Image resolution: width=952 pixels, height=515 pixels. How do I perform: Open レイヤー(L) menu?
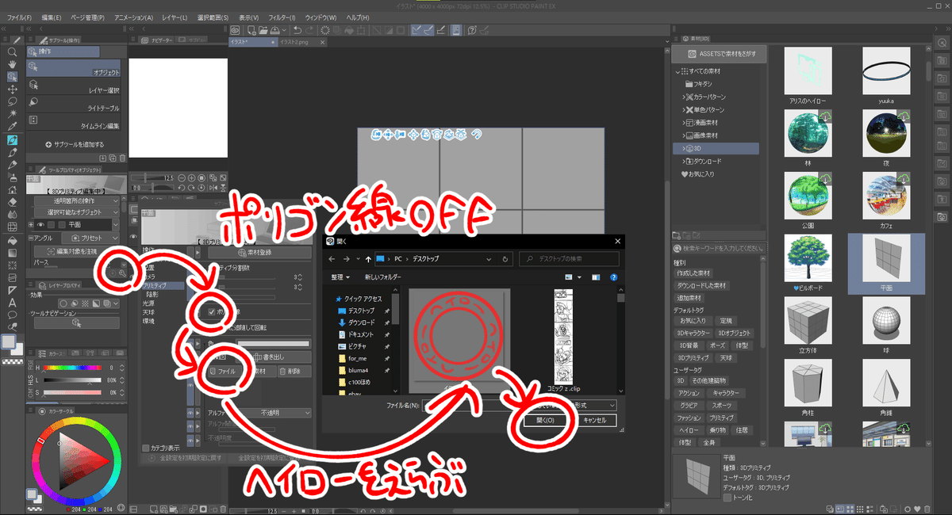coord(173,17)
